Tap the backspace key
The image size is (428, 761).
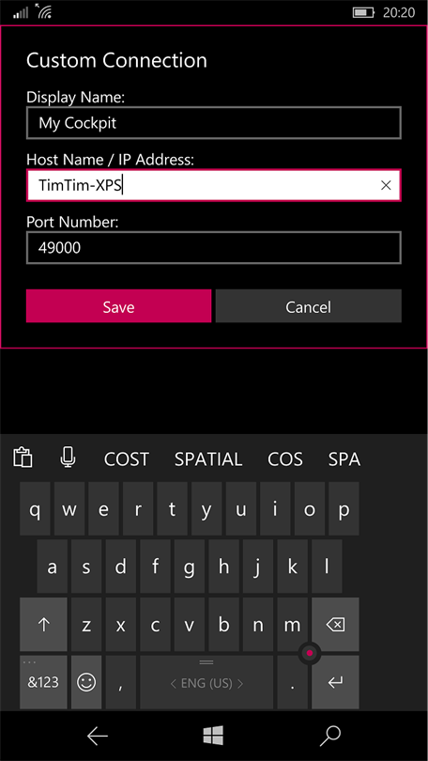click(x=335, y=624)
